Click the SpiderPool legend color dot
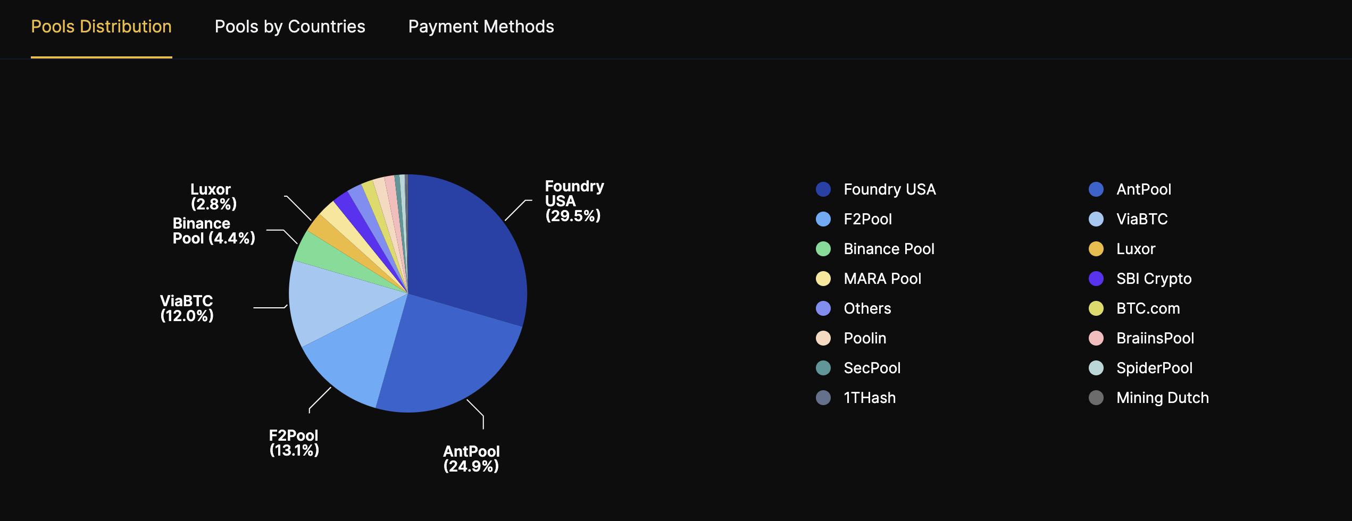 pyautogui.click(x=1096, y=368)
